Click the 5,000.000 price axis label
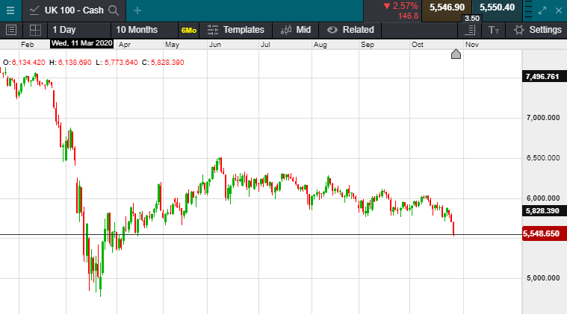This screenshot has width=567, height=314. click(543, 278)
